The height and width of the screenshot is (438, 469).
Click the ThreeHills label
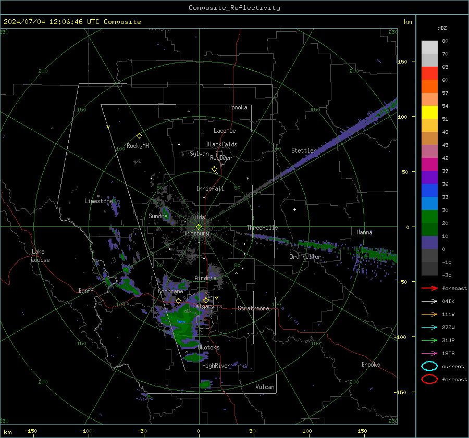262,228
